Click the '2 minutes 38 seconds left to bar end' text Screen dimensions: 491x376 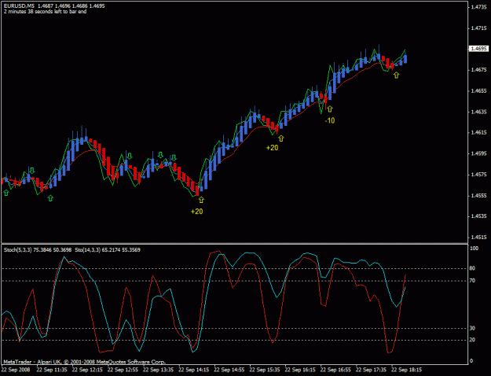click(45, 12)
